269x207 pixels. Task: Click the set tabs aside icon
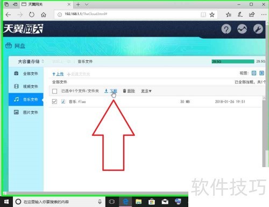click(15, 4)
